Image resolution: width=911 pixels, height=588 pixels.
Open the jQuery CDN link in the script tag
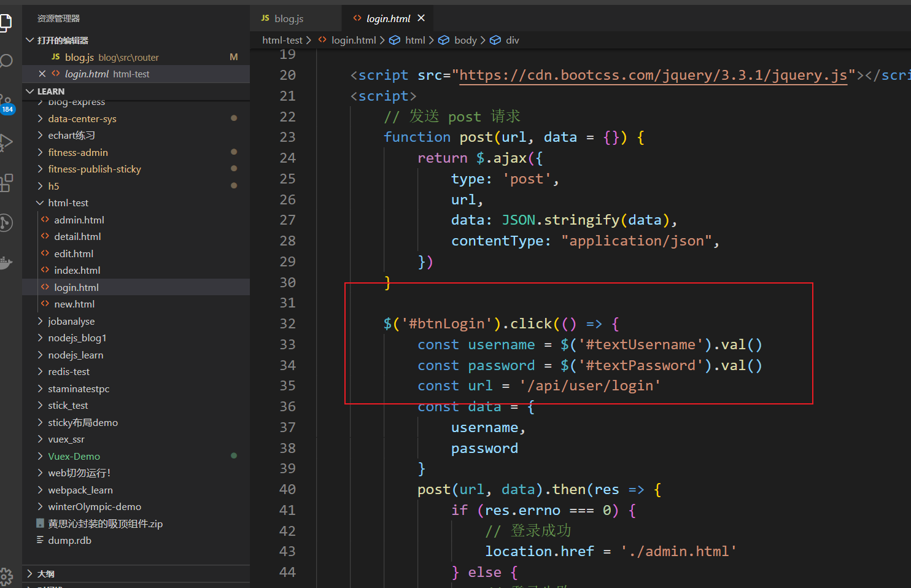click(x=653, y=75)
